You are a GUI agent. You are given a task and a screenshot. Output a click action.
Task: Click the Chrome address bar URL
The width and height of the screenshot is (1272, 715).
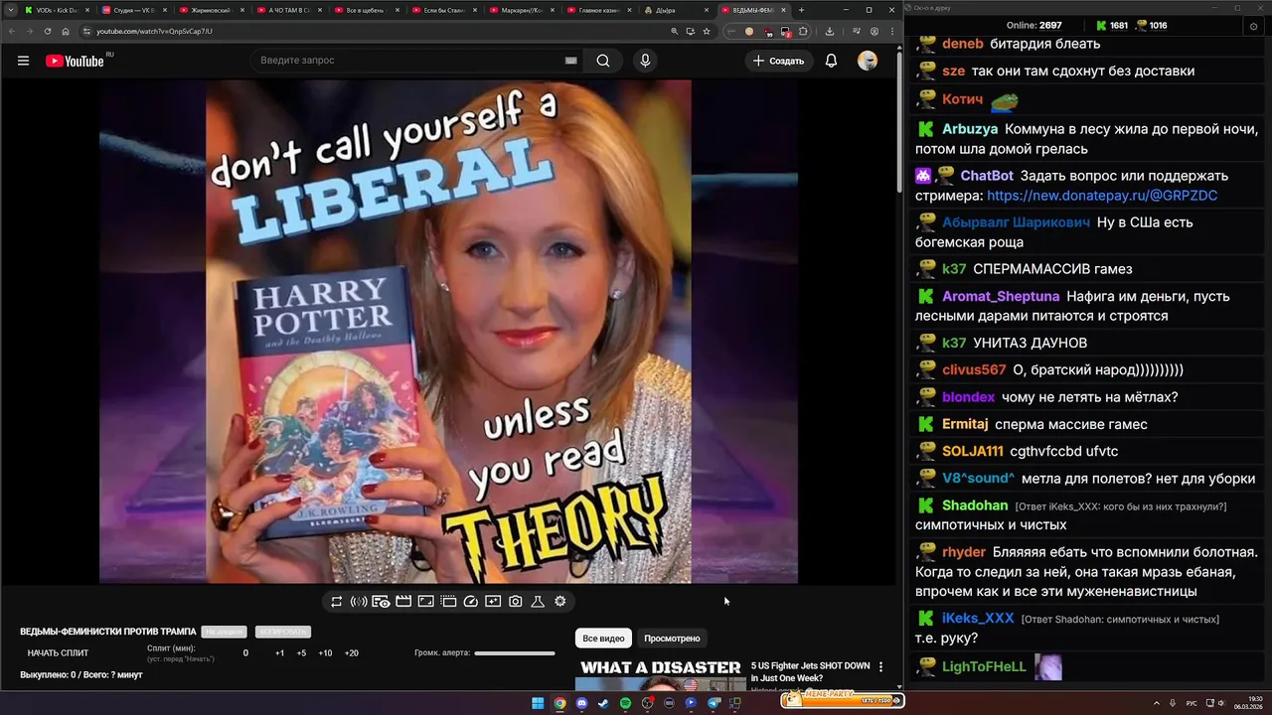pos(154,31)
